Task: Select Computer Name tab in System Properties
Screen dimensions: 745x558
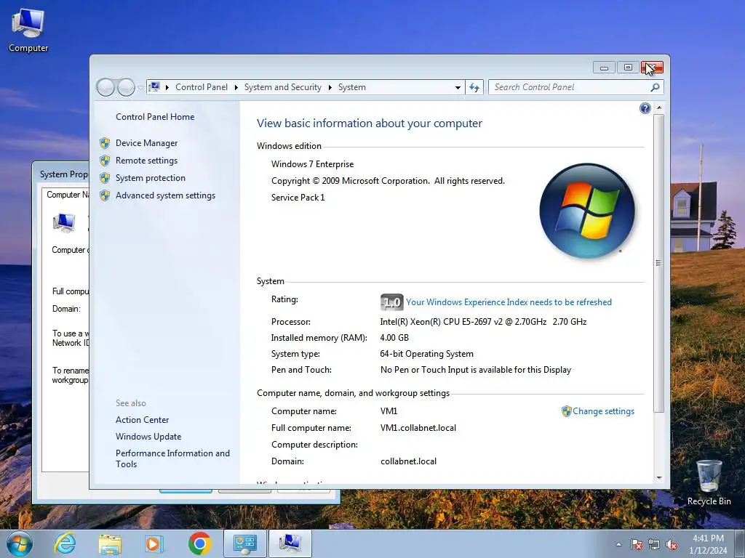Action: [x=68, y=195]
